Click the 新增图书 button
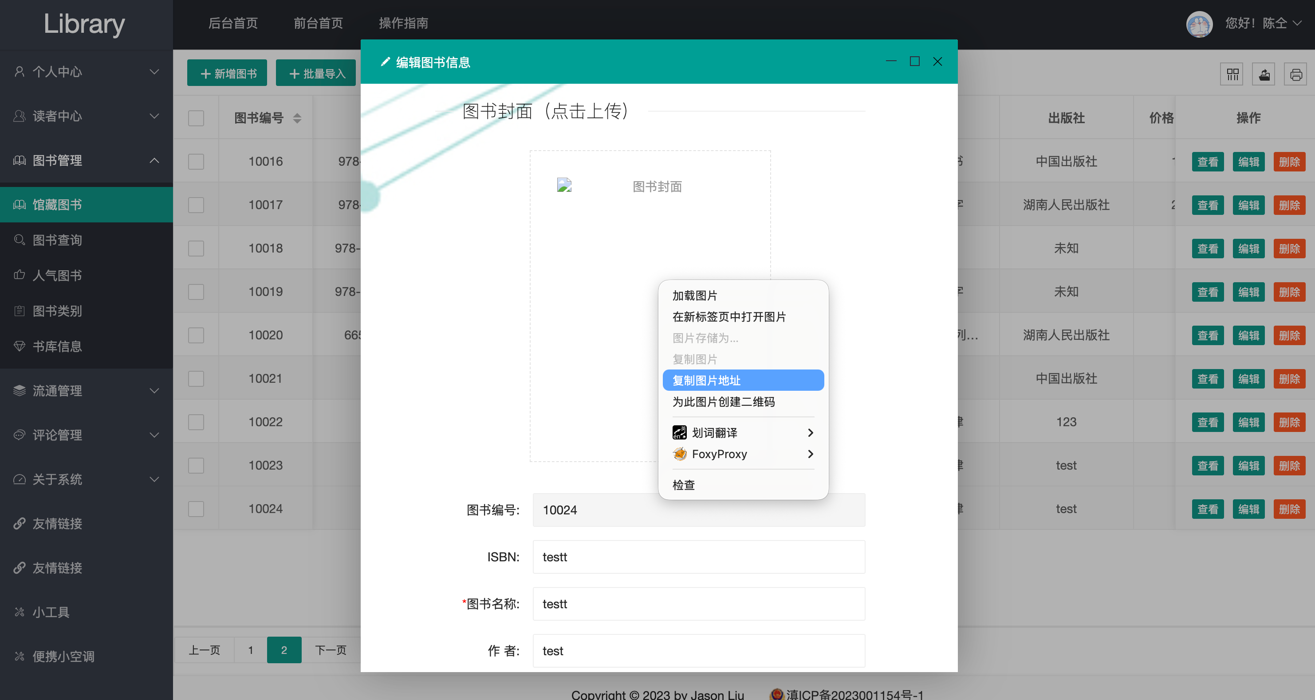The height and width of the screenshot is (700, 1315). (x=227, y=74)
